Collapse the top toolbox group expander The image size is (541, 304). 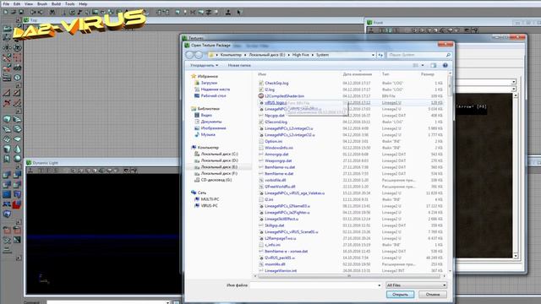pos(19,20)
